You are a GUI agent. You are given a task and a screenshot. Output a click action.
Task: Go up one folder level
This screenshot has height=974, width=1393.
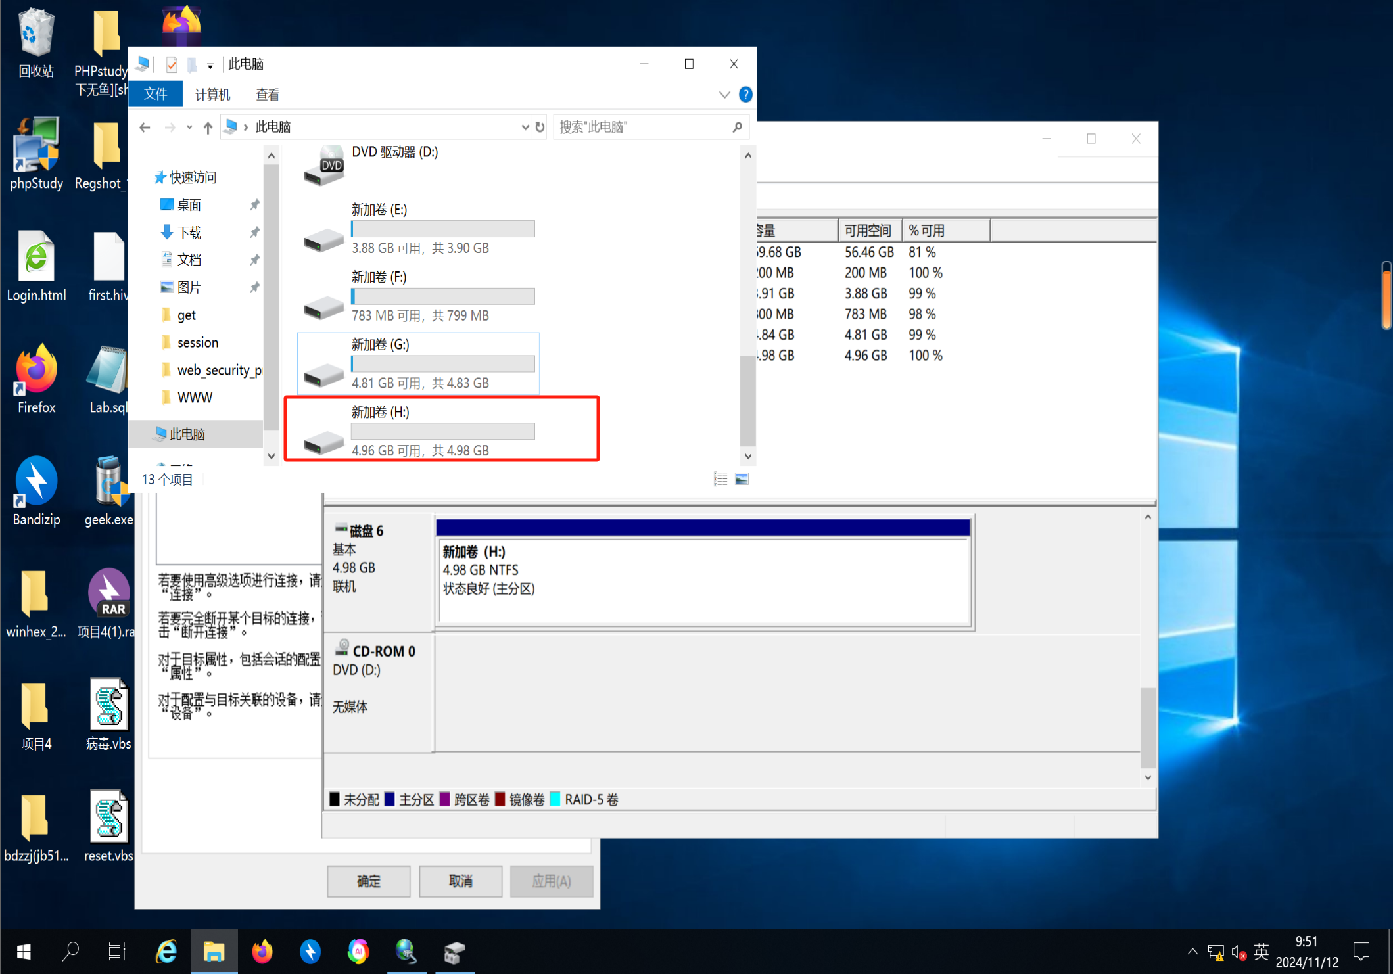click(208, 127)
